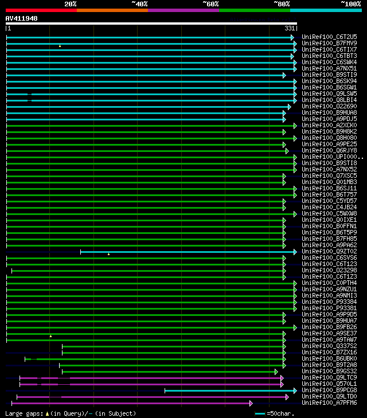Click the green ~80% identity legend segment
The width and height of the screenshot is (367, 418).
pyautogui.click(x=255, y=10)
